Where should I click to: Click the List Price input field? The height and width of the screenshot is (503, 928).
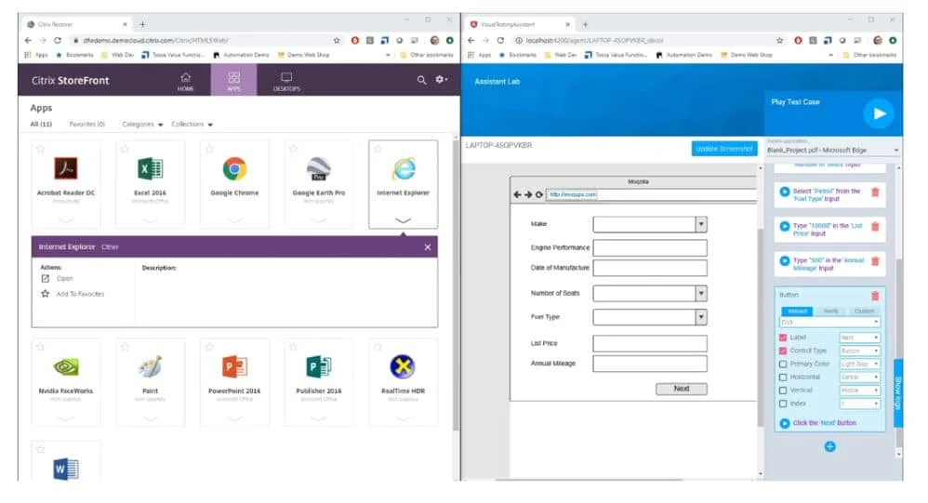click(650, 344)
